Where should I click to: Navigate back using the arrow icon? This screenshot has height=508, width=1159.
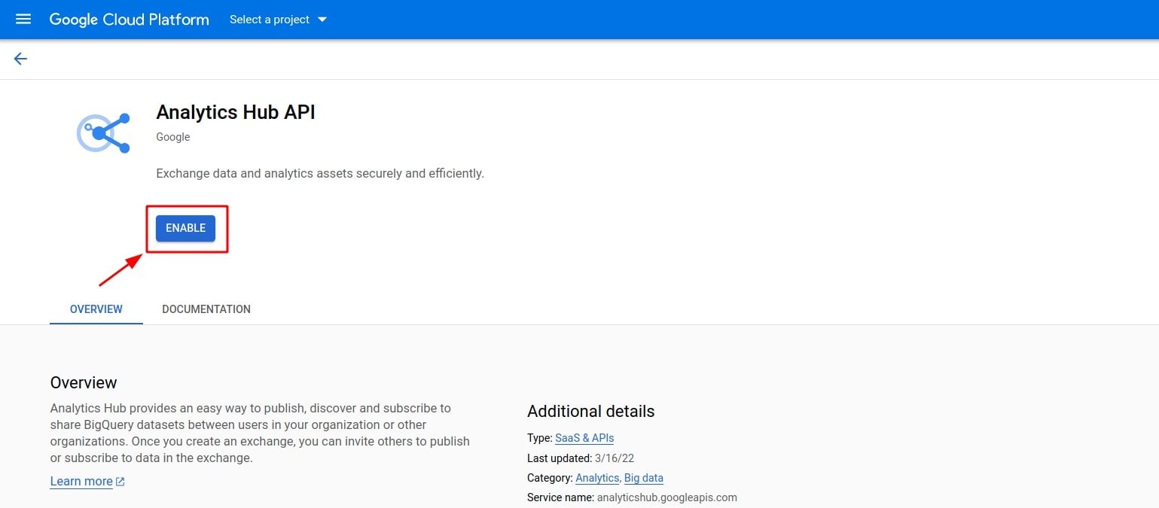20,58
